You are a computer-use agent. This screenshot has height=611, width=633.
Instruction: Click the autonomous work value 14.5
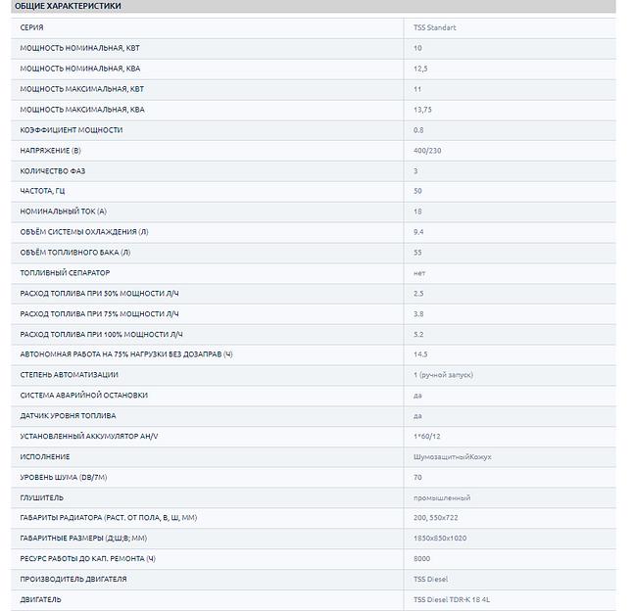tap(420, 354)
